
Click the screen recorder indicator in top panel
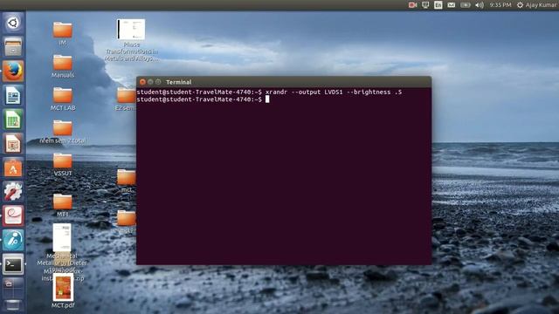(413, 5)
